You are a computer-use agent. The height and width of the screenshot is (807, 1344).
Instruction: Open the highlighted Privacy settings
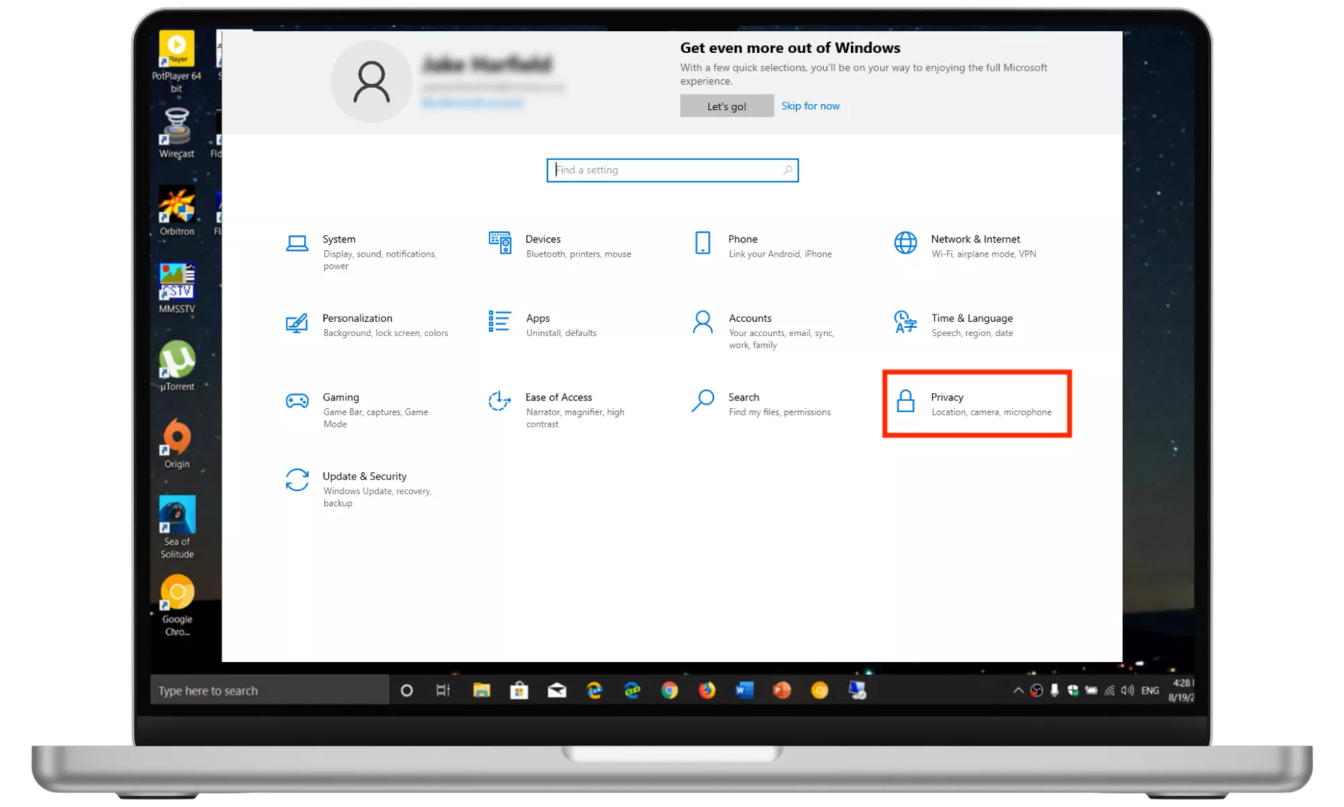click(x=976, y=403)
